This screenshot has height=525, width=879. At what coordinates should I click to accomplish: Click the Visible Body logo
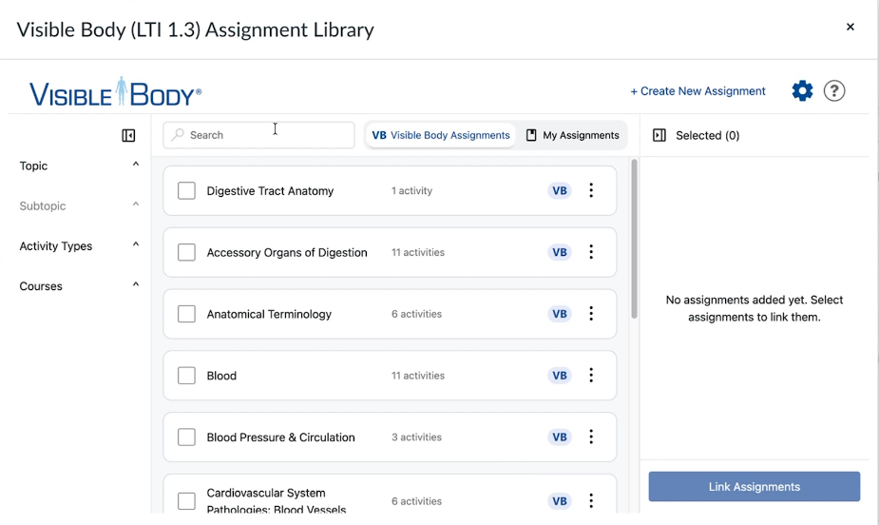tap(116, 92)
